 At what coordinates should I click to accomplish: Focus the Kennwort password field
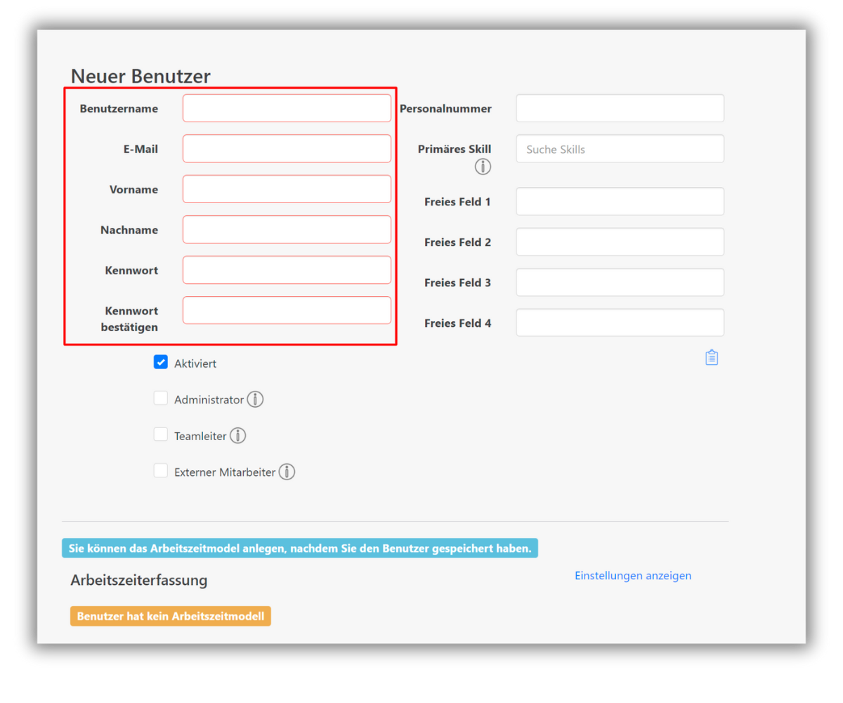pyautogui.click(x=287, y=270)
